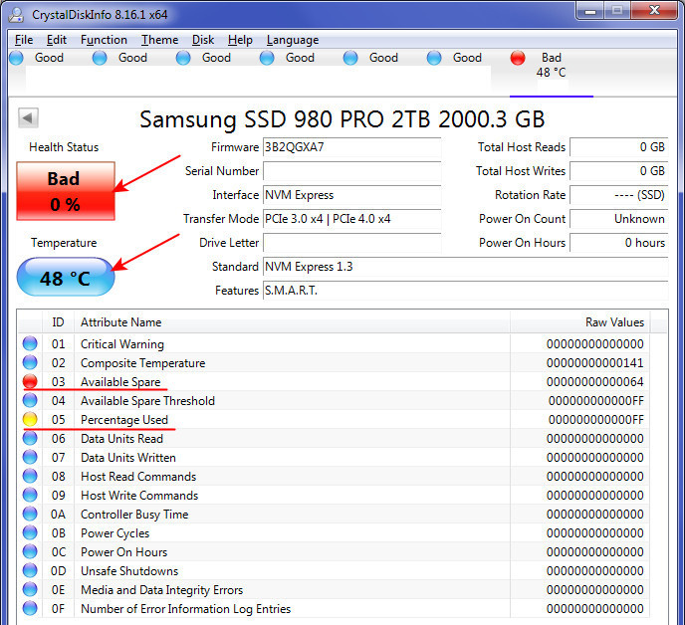Click the Total Host Writes value
This screenshot has height=625, width=685.
[x=619, y=171]
